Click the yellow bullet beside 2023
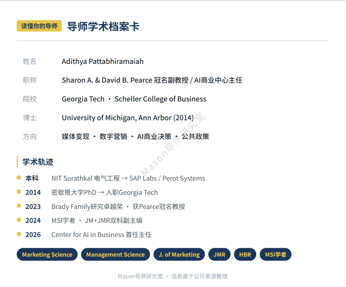The height and width of the screenshot is (287, 346). tap(19, 206)
